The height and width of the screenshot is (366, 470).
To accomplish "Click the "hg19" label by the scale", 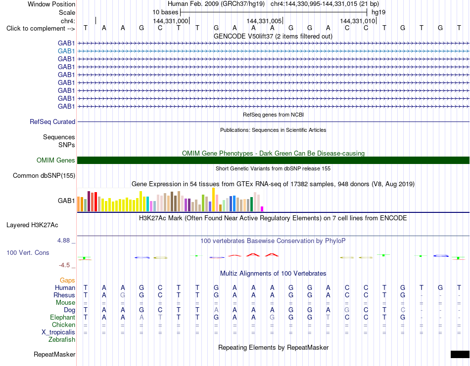I will 378,12.
